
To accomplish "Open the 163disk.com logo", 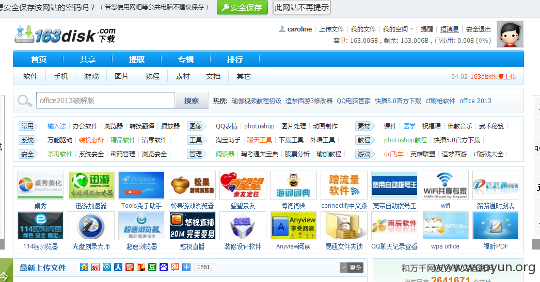I will 65,34.
